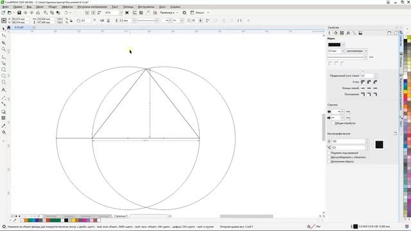Screen dimensions: 411x231
Task: Switch to the 'Страница 5' page tab
Action: point(121,216)
